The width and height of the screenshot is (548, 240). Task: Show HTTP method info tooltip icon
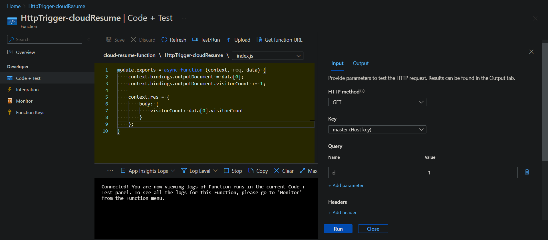362,91
